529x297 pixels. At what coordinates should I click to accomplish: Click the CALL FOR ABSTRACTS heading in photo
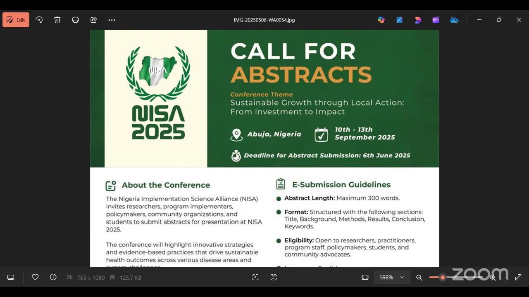click(301, 63)
